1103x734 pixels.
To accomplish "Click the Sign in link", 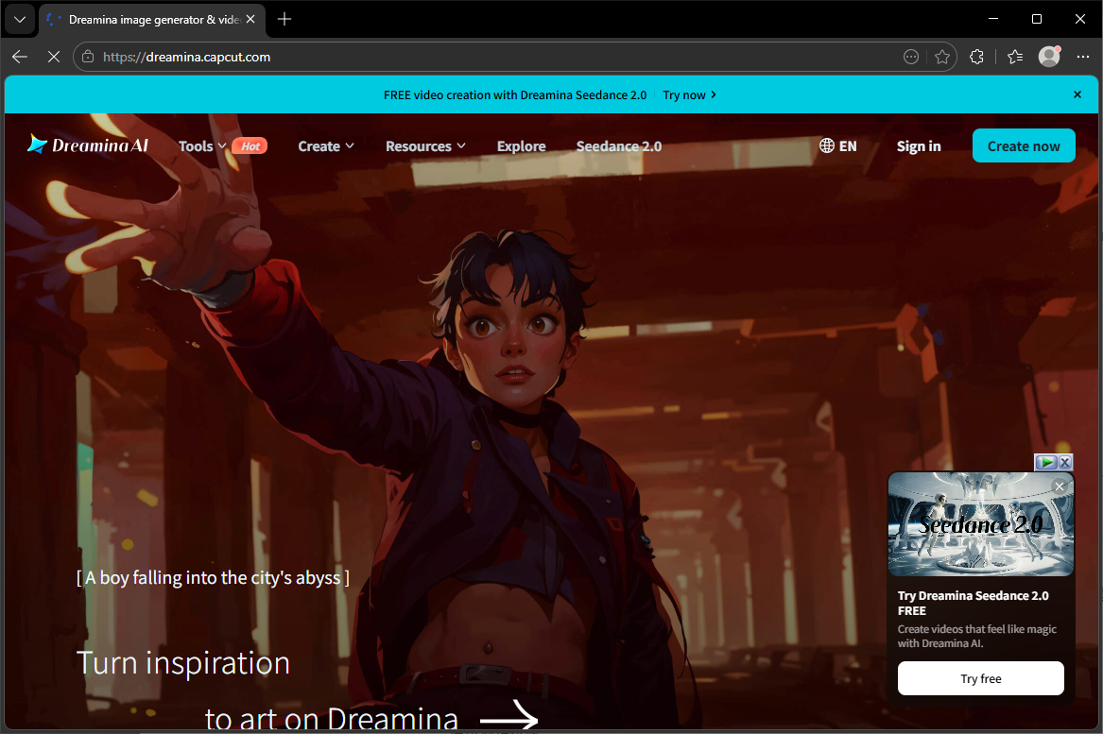I will coord(919,146).
